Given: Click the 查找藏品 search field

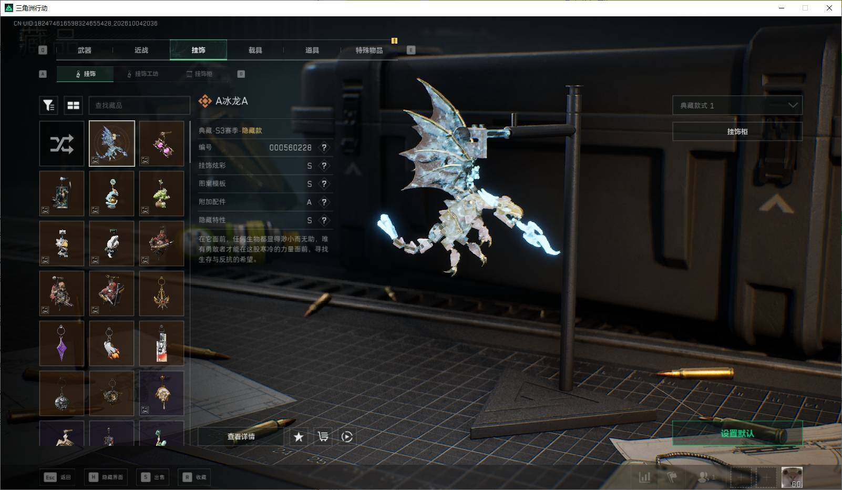Looking at the screenshot, I should tap(139, 106).
